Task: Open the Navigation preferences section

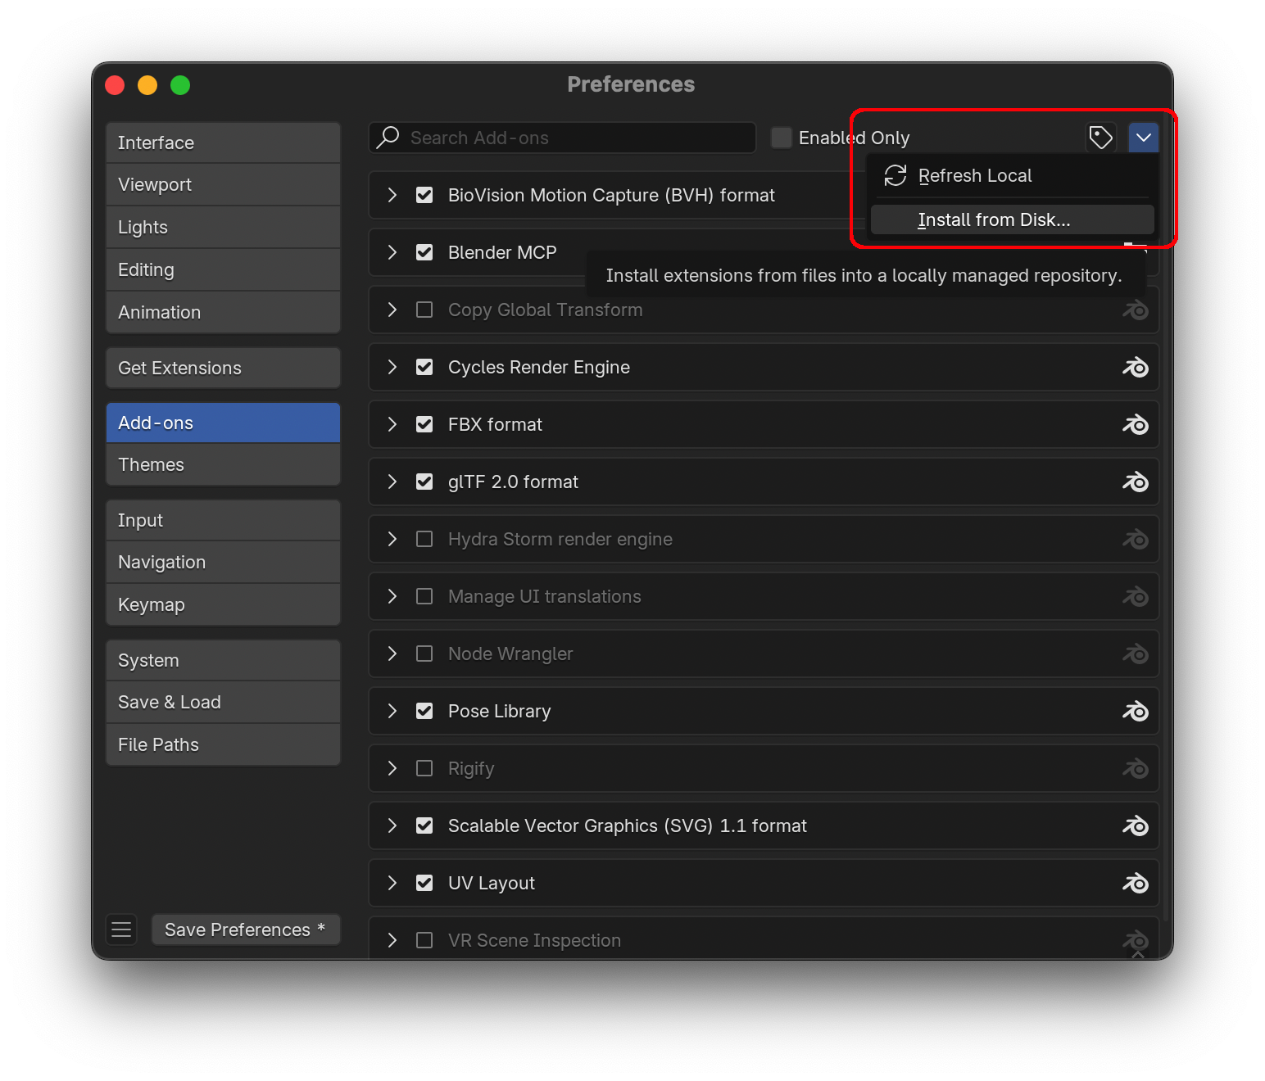Action: coord(223,562)
